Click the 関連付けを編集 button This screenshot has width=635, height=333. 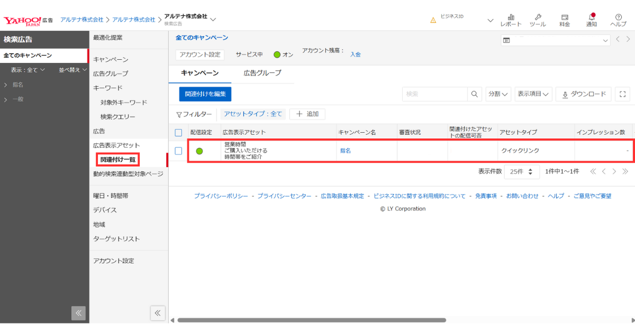(x=205, y=94)
